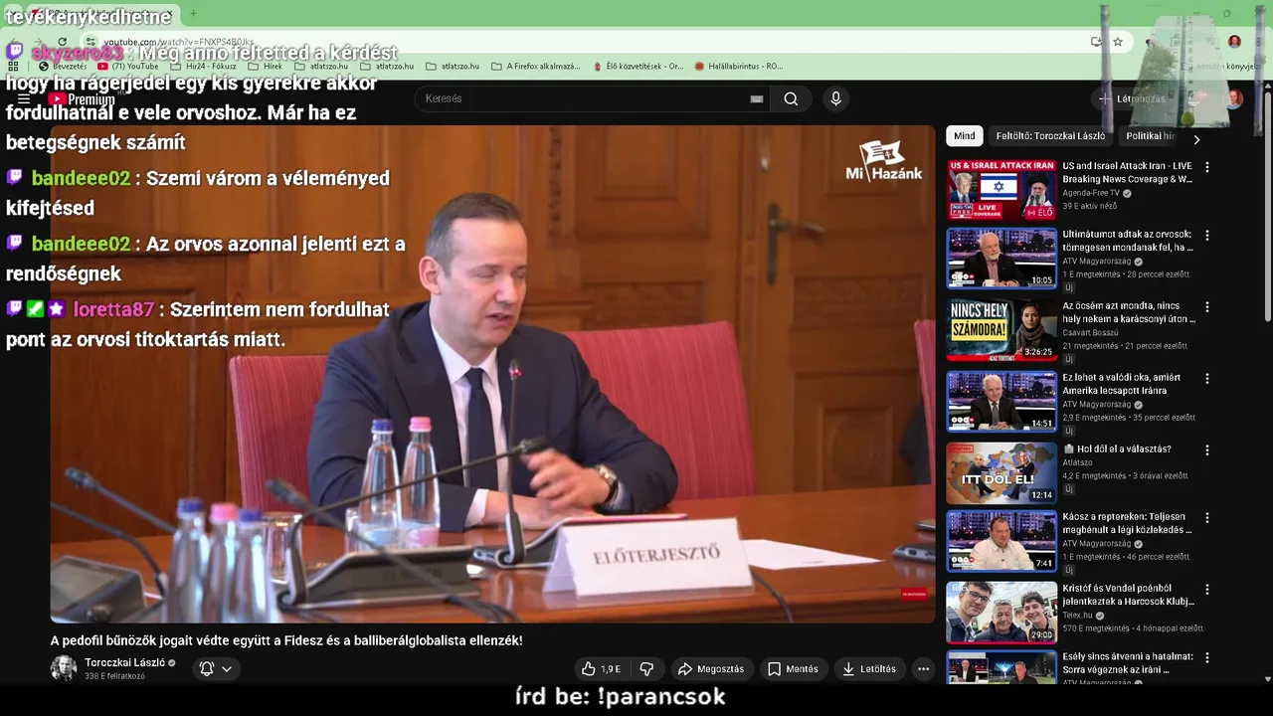Open Ultimátumot adtak az orvosok thumbnail
Viewport: 1273px width, 716px height.
[x=1001, y=259]
